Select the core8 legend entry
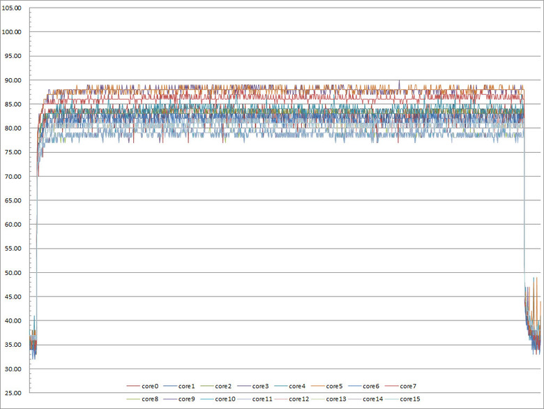This screenshot has height=409, width=544. click(x=142, y=399)
